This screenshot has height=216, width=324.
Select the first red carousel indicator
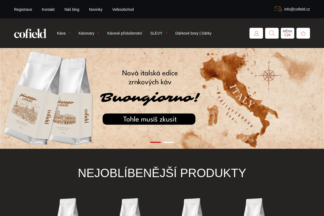click(156, 142)
